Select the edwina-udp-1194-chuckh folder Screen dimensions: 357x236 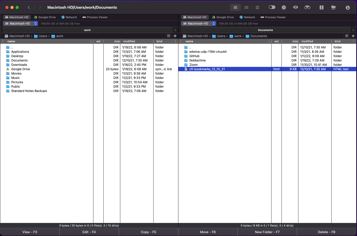coord(267,52)
